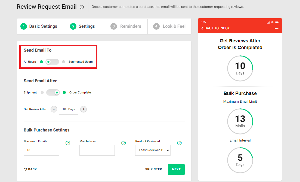Click the Segmented Users label
Screen dimensions: 300x182
[81, 62]
